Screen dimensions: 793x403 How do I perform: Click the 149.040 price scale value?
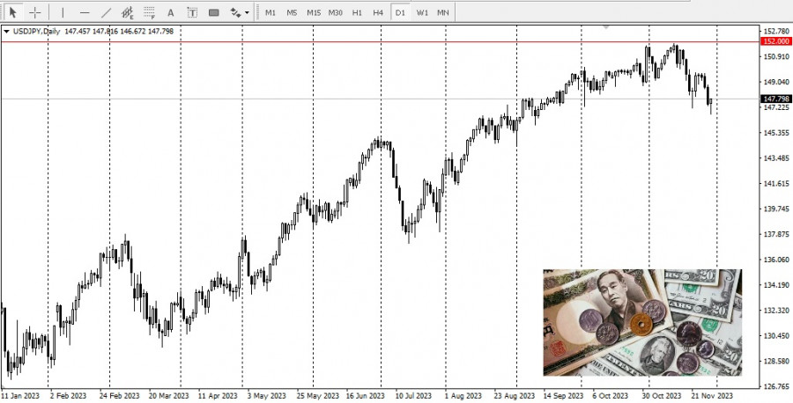tap(775, 82)
